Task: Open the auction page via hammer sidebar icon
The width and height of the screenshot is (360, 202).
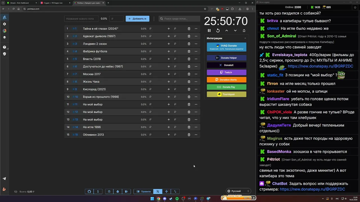Action: coord(4,17)
